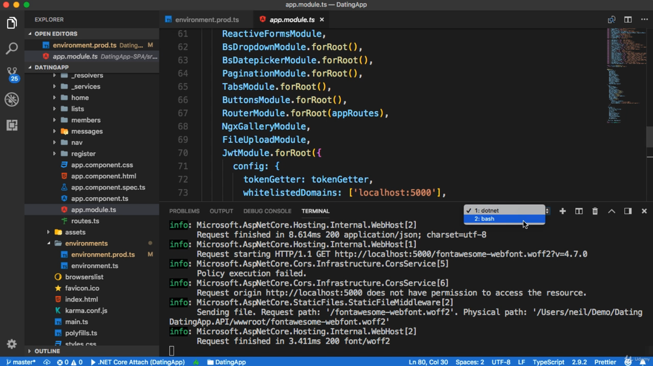Split the editor right
Viewport: 653px width, 366px height.
click(628, 20)
